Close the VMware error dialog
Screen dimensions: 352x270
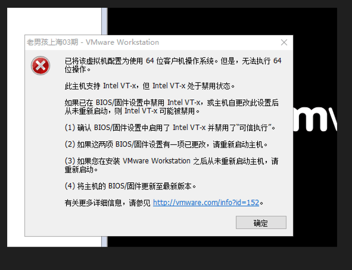(284, 42)
